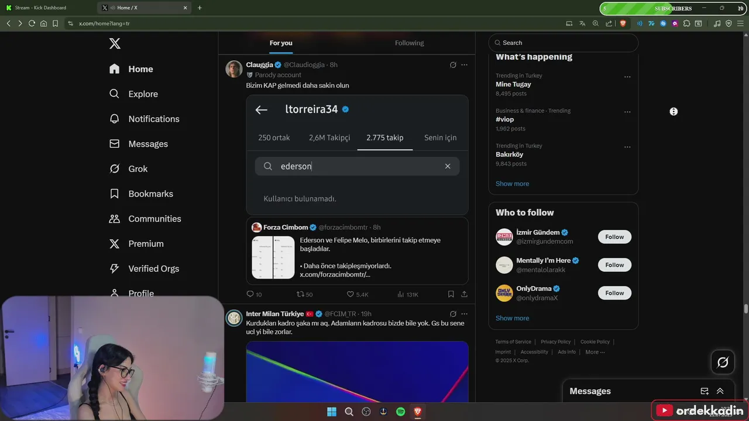749x421 pixels.
Task: Click the Grok icon on Inter Milan Türkiye post
Action: point(453,314)
